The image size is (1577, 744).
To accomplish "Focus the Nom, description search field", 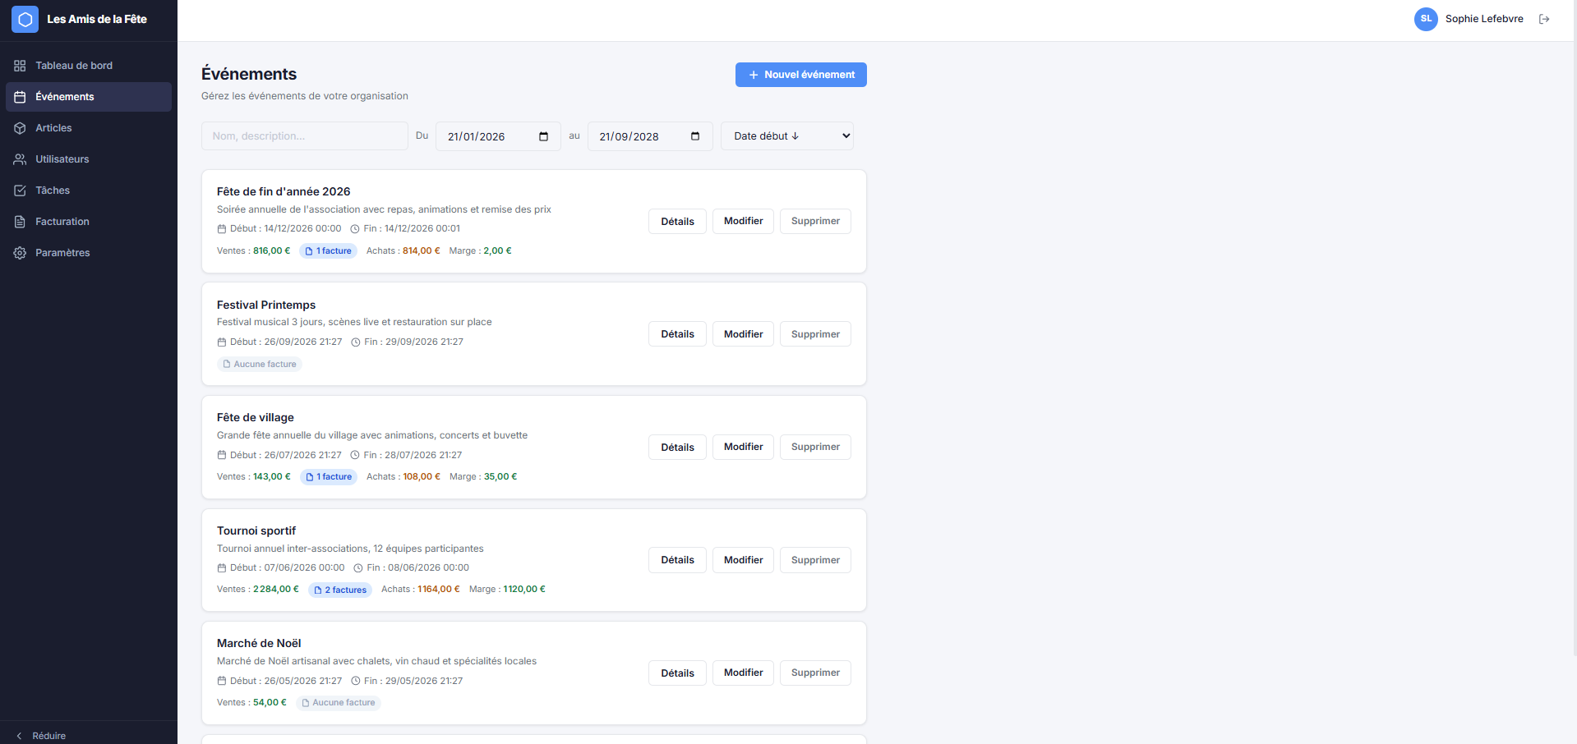I will click(x=305, y=136).
